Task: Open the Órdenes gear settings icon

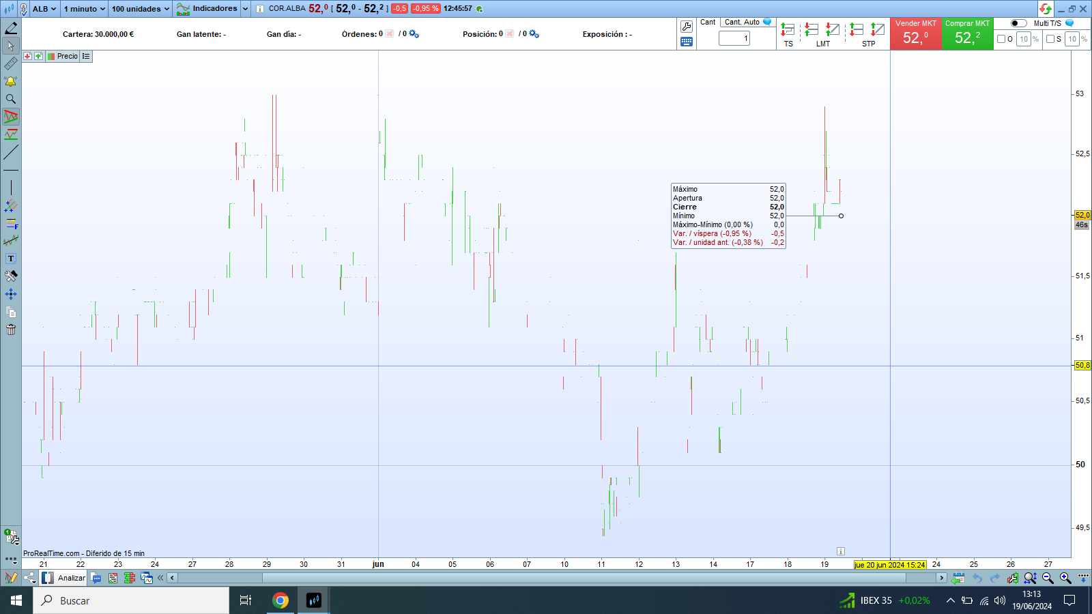Action: [414, 34]
